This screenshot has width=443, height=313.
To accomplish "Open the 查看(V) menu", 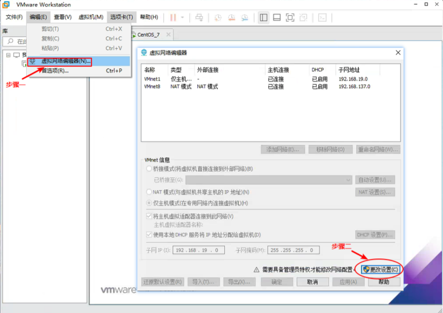I will point(63,17).
